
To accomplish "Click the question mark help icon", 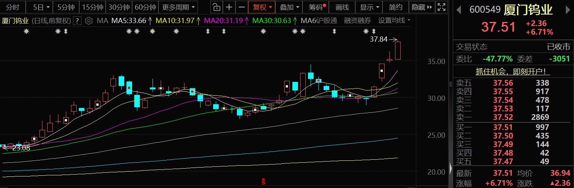I will click(x=77, y=20).
